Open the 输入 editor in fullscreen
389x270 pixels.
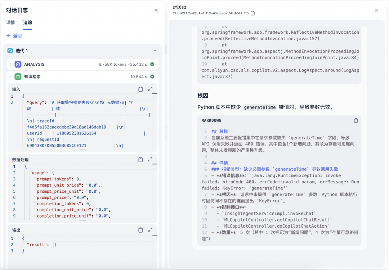coord(150,89)
